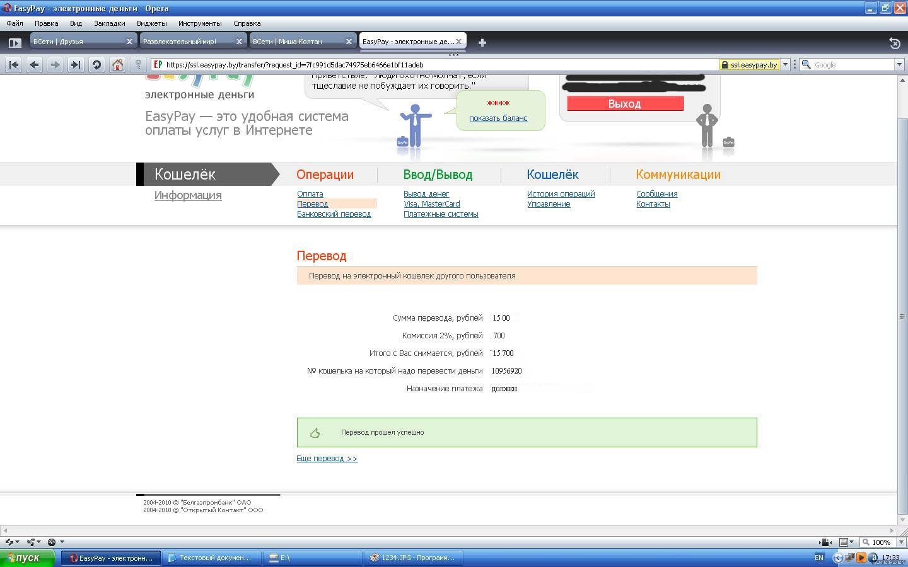Close the Развлекательный мир! tab
The width and height of the screenshot is (908, 567).
tap(239, 42)
